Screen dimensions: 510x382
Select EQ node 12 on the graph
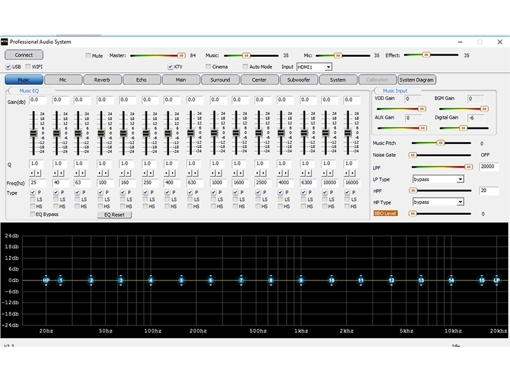point(391,280)
